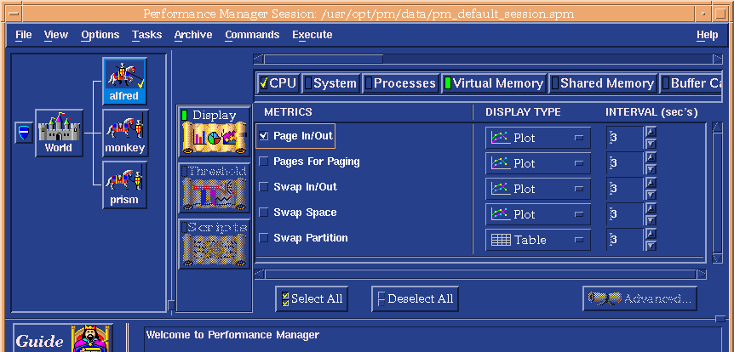The image size is (734, 352).
Task: Click the Select All button
Action: tap(312, 299)
